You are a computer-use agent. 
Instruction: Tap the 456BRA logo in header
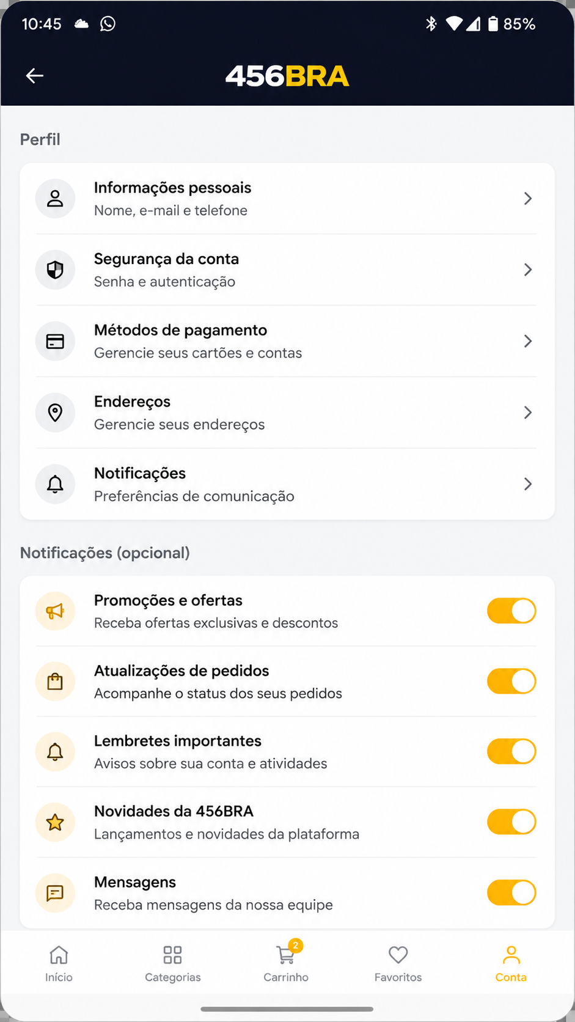click(287, 76)
